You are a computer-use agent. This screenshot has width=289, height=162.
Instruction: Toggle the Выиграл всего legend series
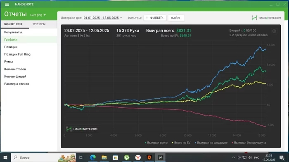coord(156,143)
